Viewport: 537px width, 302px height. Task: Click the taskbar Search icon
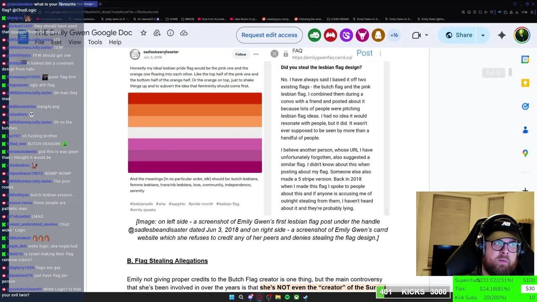tap(241, 297)
